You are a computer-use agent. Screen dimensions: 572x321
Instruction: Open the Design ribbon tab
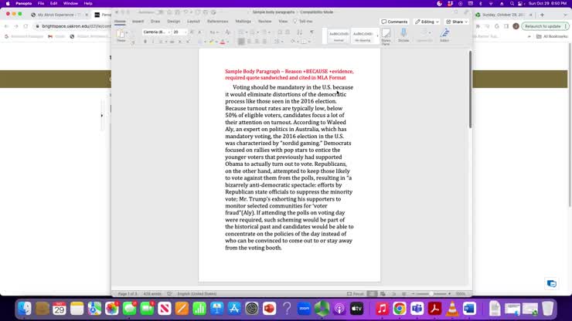pyautogui.click(x=174, y=22)
